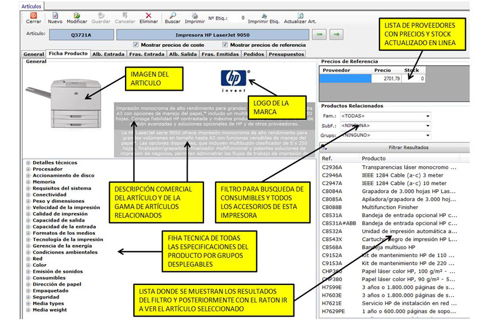Click the Actualizar Art. icon
This screenshot has width=490, height=321.
point(300,16)
